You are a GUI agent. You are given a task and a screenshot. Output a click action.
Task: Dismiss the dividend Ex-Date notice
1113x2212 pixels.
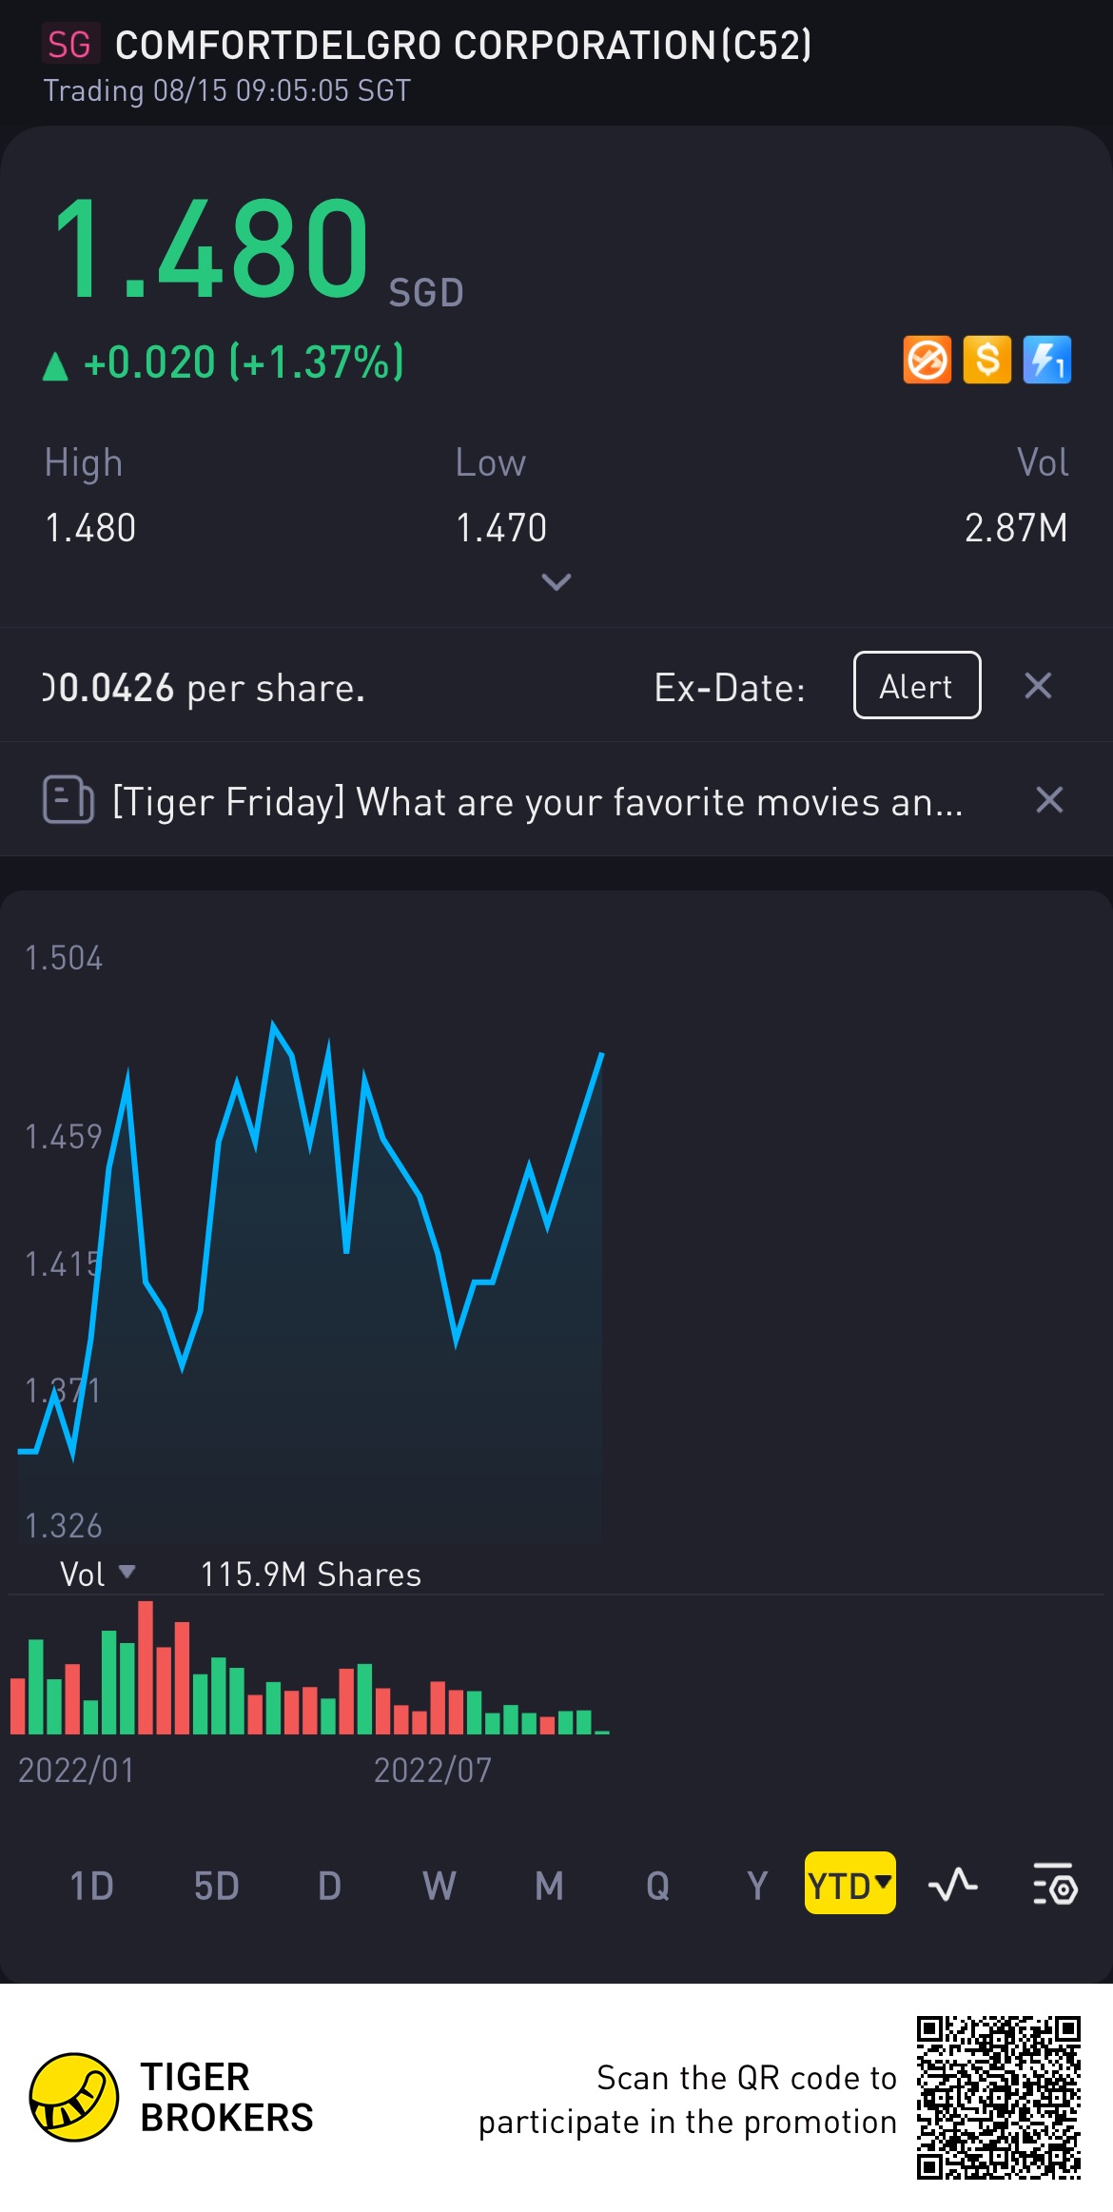coord(1038,686)
